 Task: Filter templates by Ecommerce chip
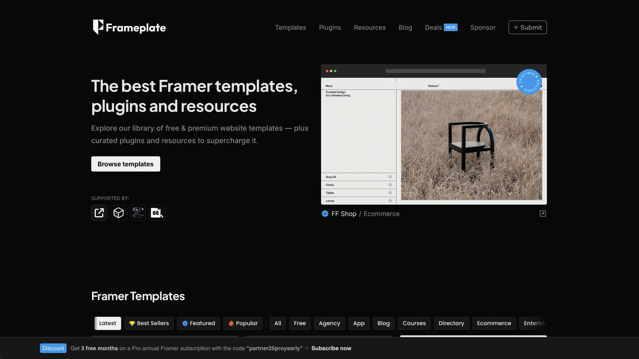(494, 323)
